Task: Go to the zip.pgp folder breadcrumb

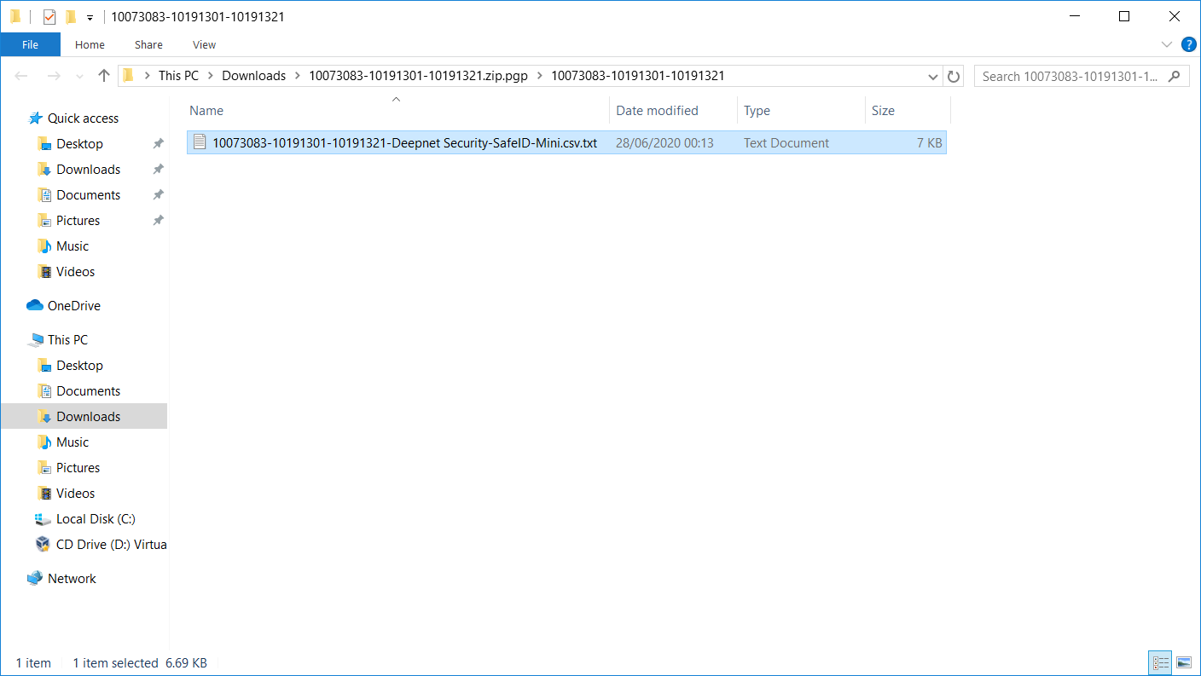Action: point(419,76)
